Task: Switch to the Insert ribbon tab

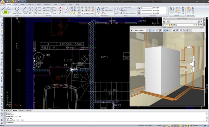Action: (x=39, y=4)
